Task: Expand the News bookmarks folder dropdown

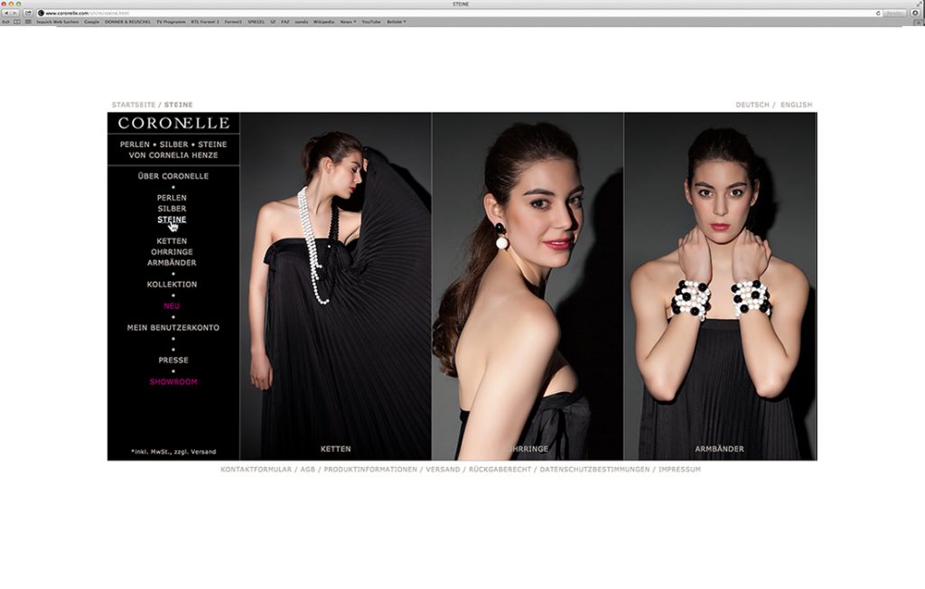Action: pyautogui.click(x=348, y=22)
